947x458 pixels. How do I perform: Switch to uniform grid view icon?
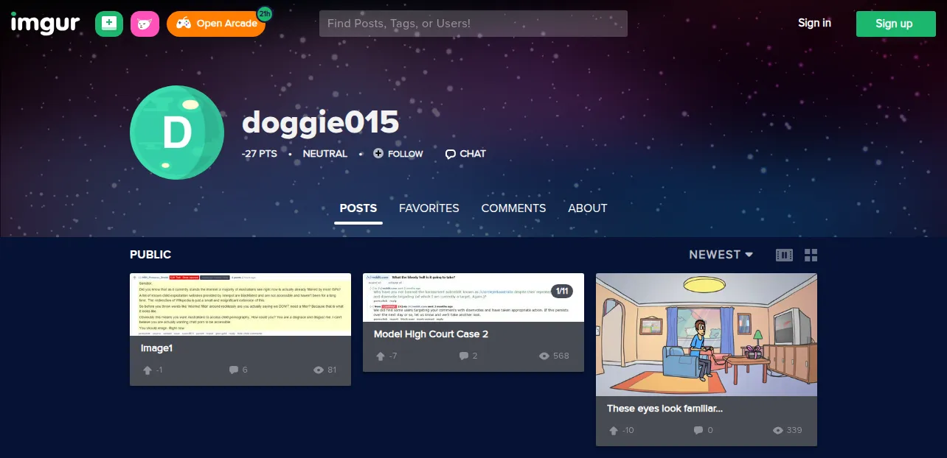[x=811, y=255]
